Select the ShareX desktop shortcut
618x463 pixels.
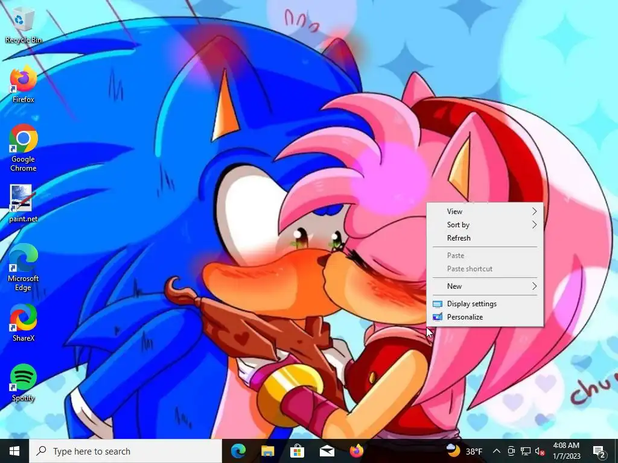[x=24, y=323]
